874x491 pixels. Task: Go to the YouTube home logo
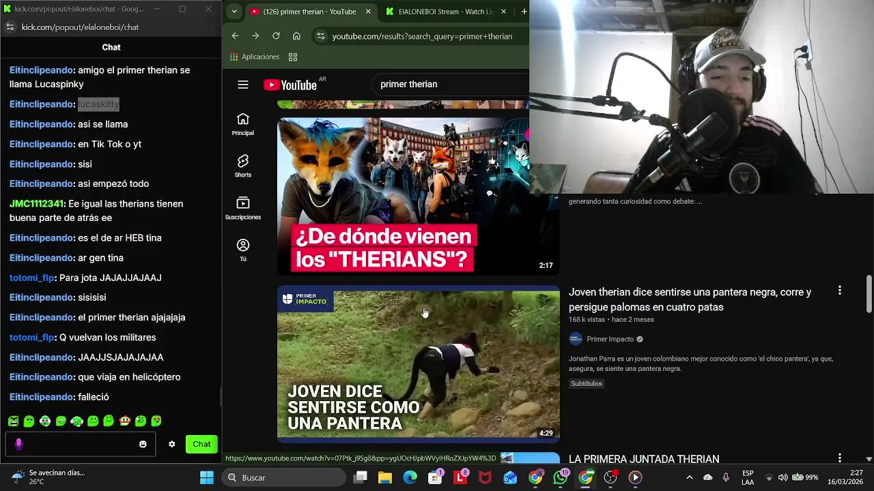(x=290, y=85)
